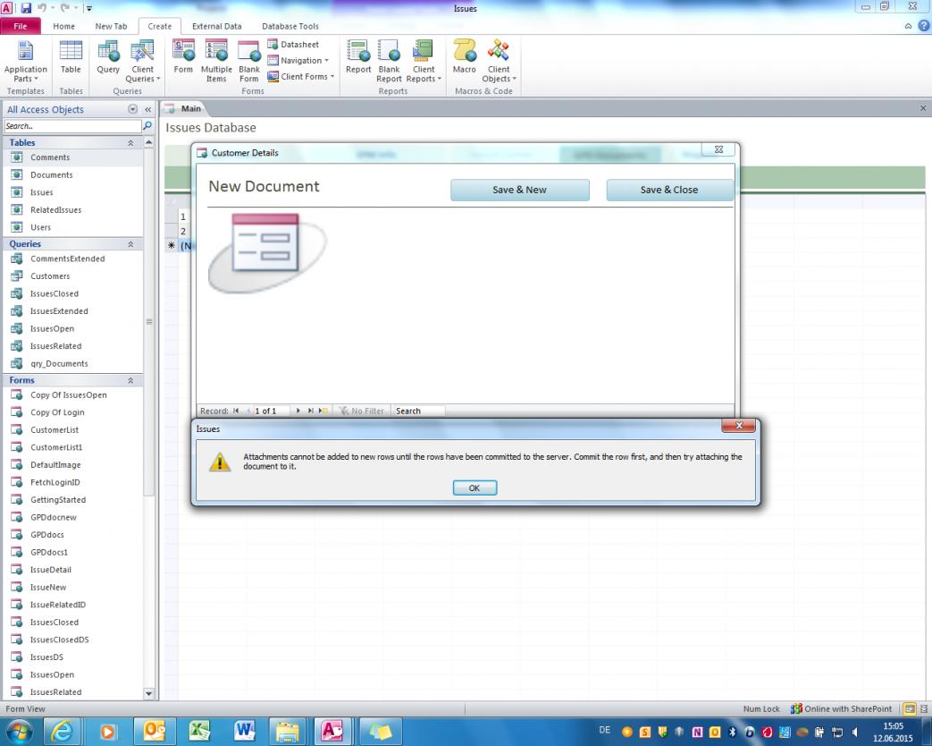Click the Save & New button

coord(519,190)
